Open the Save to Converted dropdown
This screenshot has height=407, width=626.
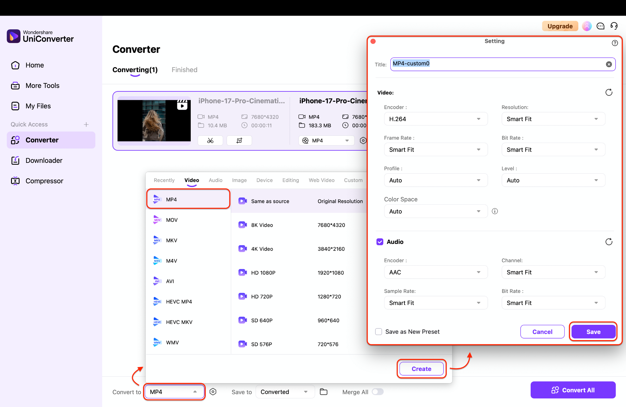[285, 392]
